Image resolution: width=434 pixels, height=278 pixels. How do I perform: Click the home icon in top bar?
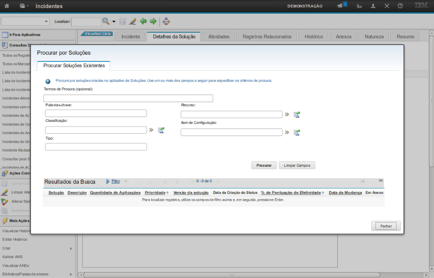6,6
